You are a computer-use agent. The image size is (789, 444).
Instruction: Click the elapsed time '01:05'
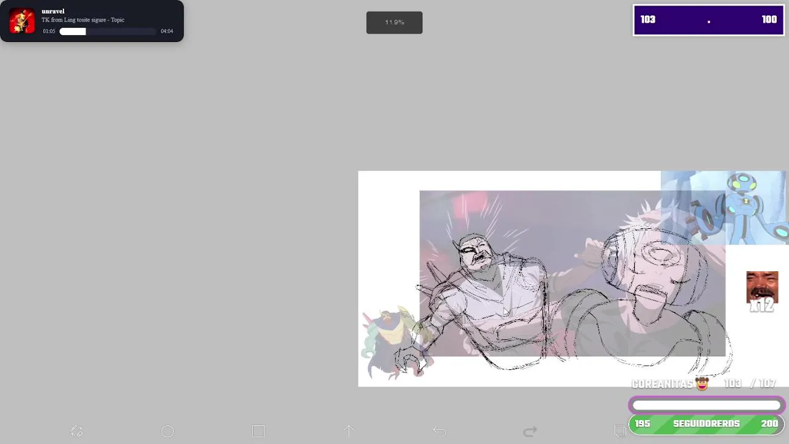(x=49, y=31)
